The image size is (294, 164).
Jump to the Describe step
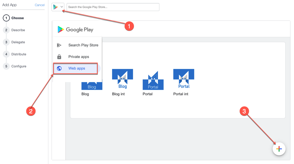coord(6,30)
